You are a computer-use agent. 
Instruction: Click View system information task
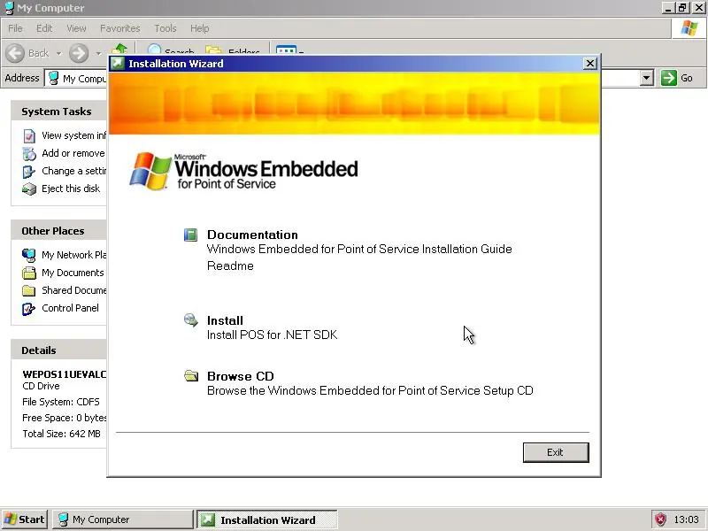(73, 135)
